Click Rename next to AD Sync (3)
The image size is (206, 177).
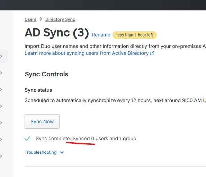[x=101, y=35]
